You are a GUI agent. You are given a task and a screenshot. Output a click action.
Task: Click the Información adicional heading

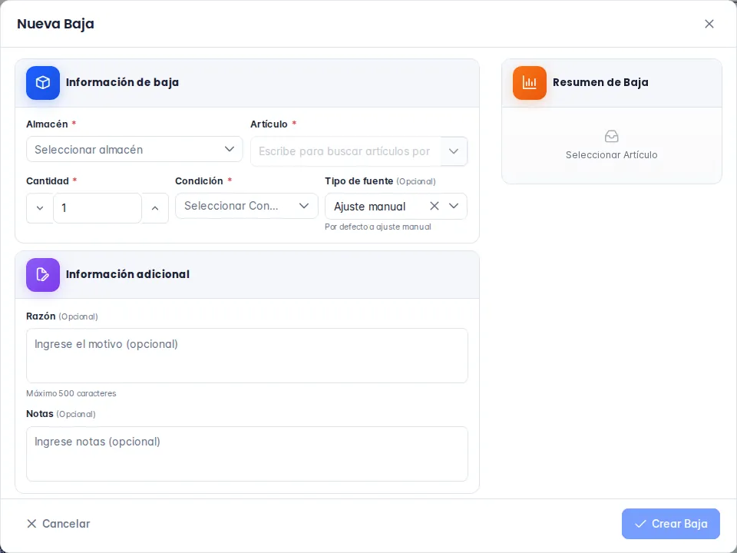128,275
